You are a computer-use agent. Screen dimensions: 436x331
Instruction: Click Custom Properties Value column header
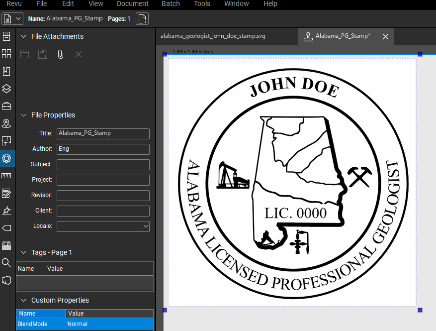tap(109, 314)
